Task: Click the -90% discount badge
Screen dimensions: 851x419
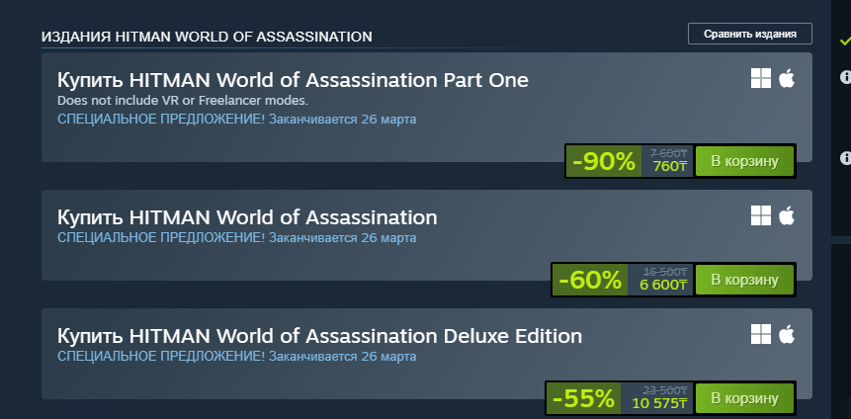Action: 603,161
